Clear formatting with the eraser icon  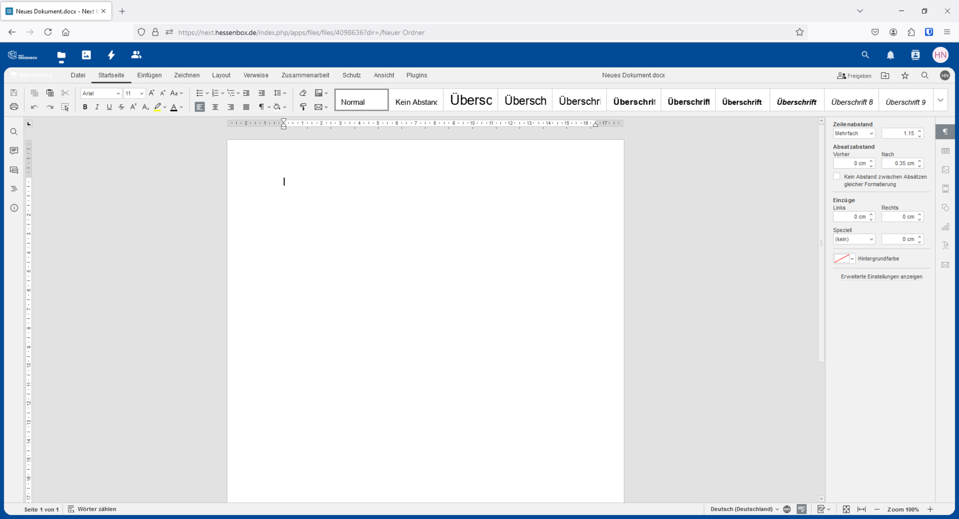tap(303, 93)
